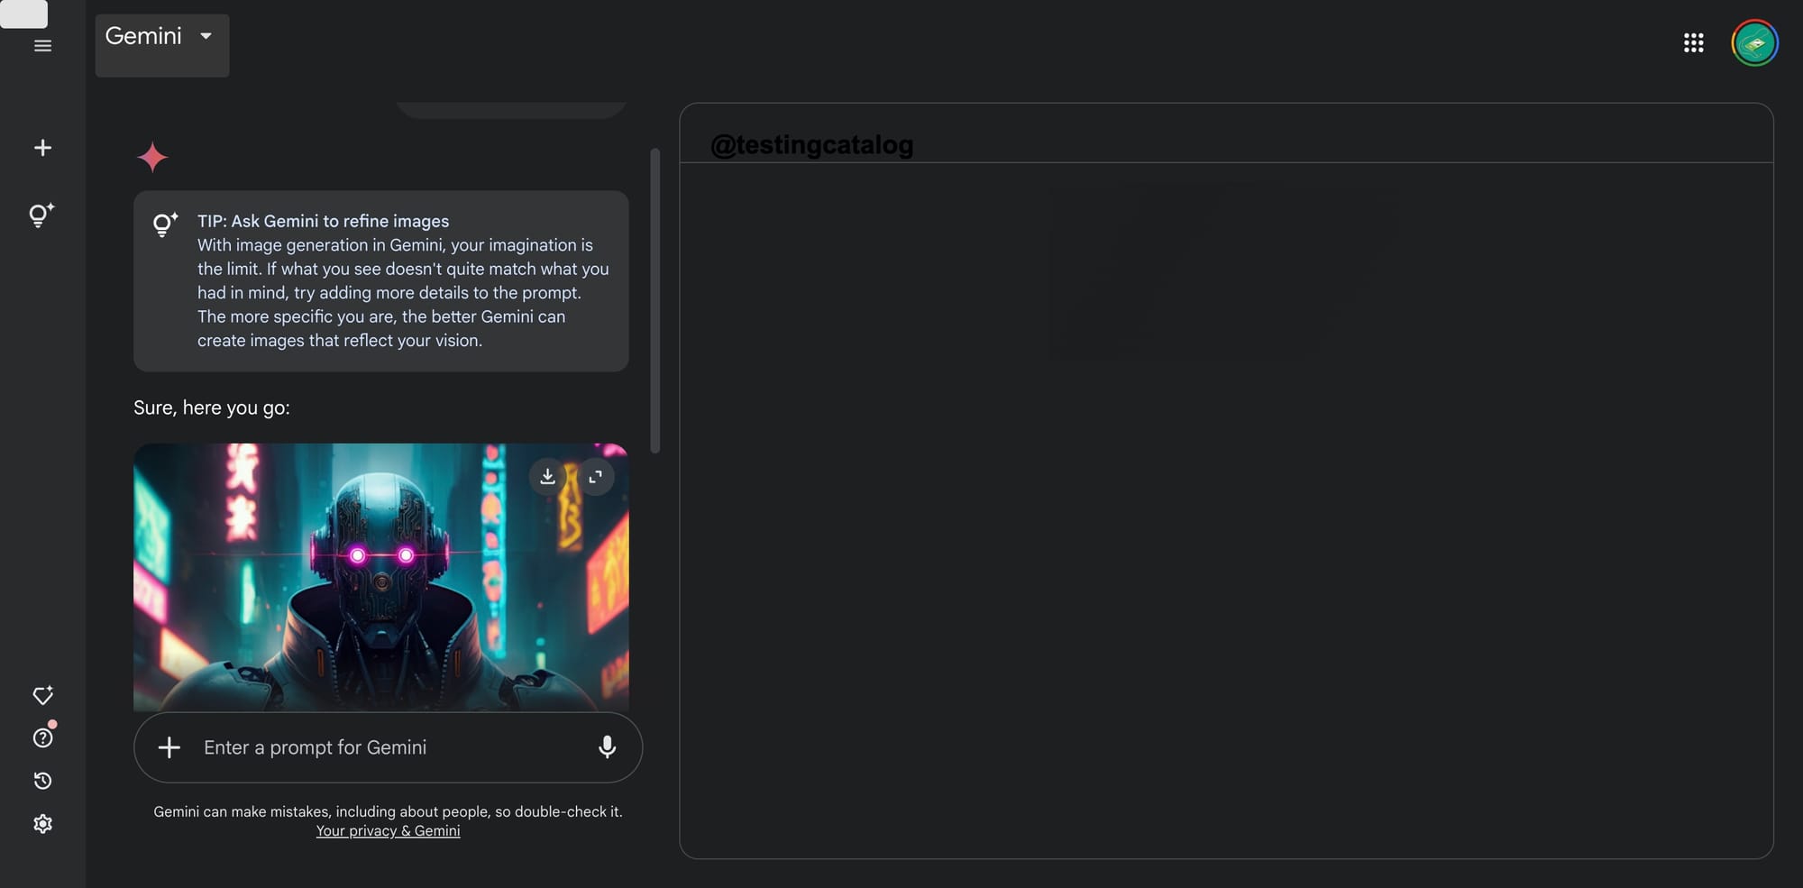Open Gem manager heart icon
Viewport: 1803px width, 888px height.
(x=42, y=695)
